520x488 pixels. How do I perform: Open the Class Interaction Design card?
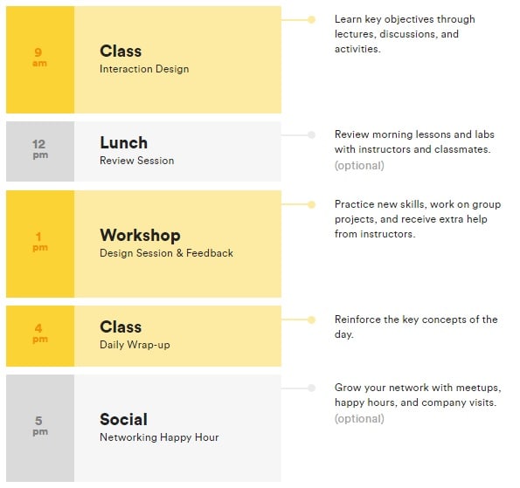click(x=177, y=59)
